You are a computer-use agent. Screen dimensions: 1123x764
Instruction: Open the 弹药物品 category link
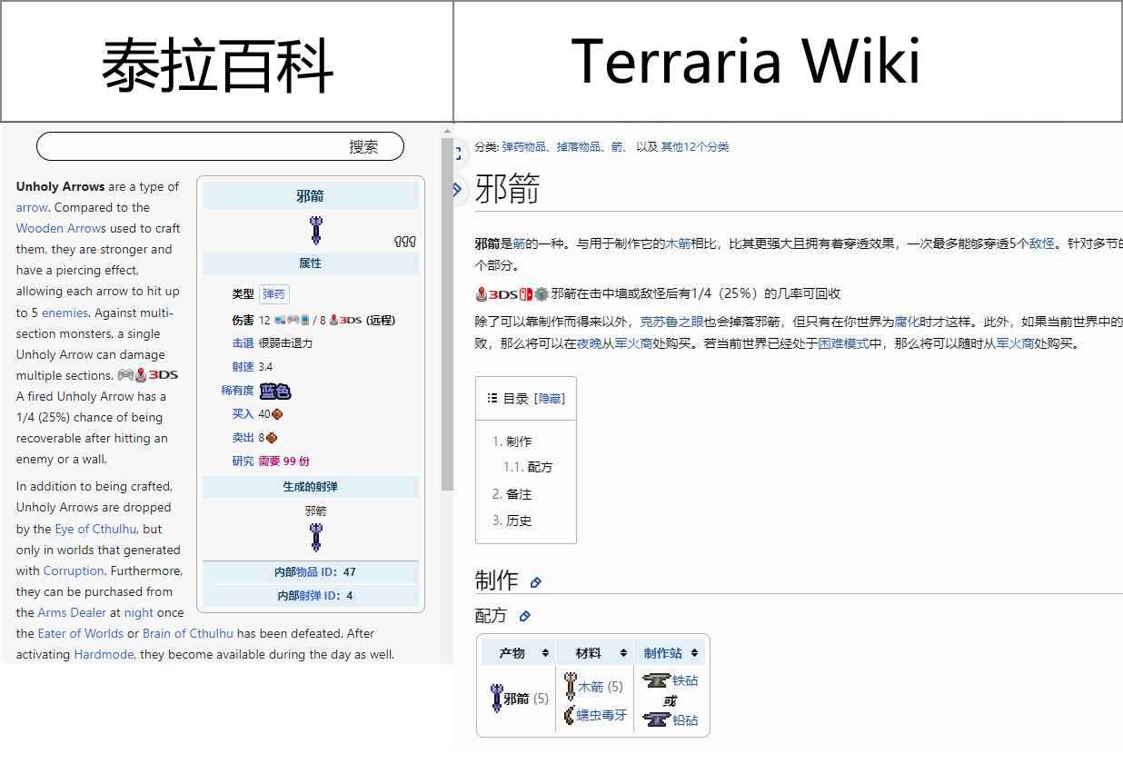click(x=524, y=147)
